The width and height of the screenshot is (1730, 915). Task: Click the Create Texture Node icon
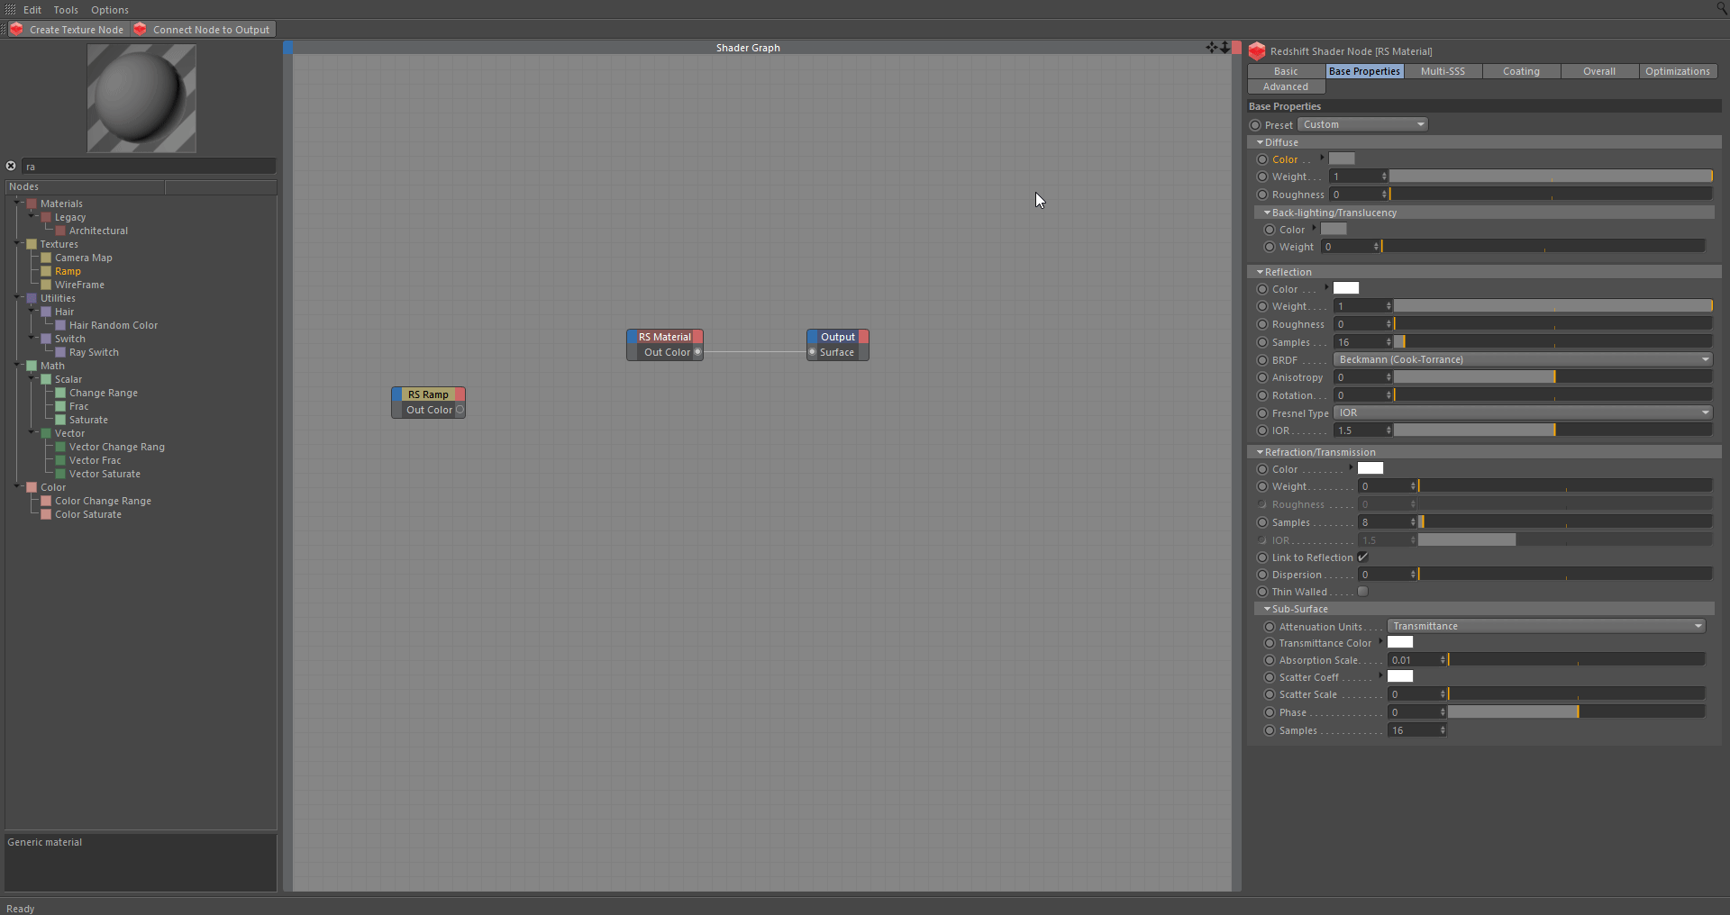click(16, 30)
